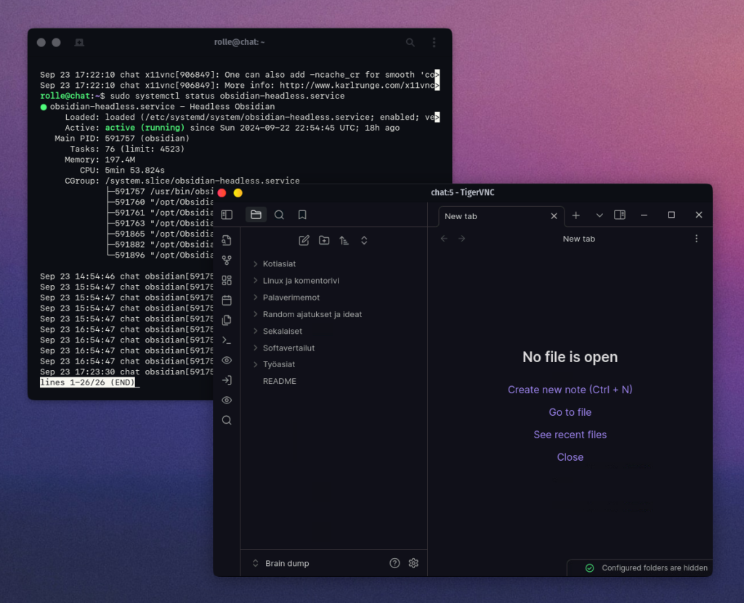Open the Bookmarks tab icon
The width and height of the screenshot is (744, 603).
(302, 215)
